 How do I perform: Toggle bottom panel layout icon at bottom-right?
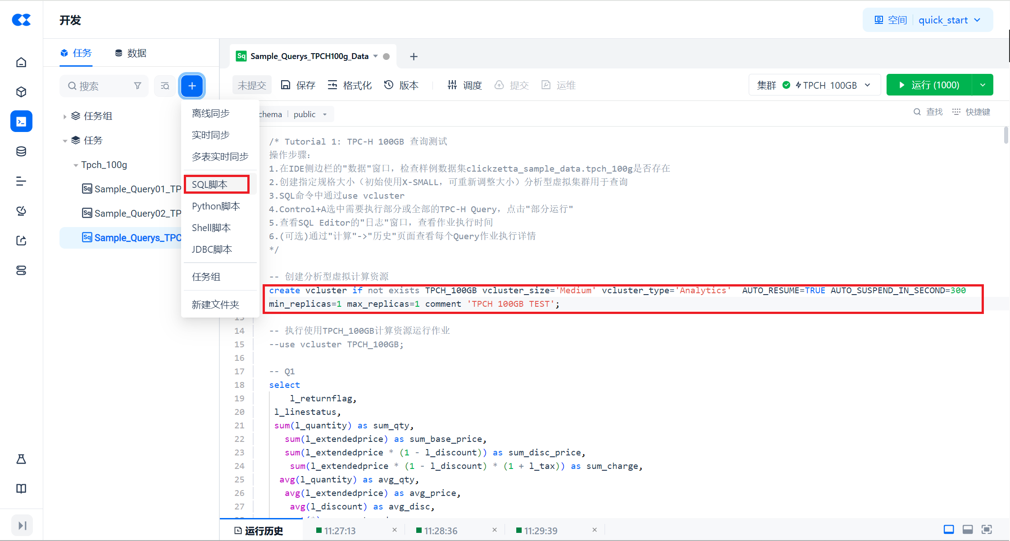[968, 529]
